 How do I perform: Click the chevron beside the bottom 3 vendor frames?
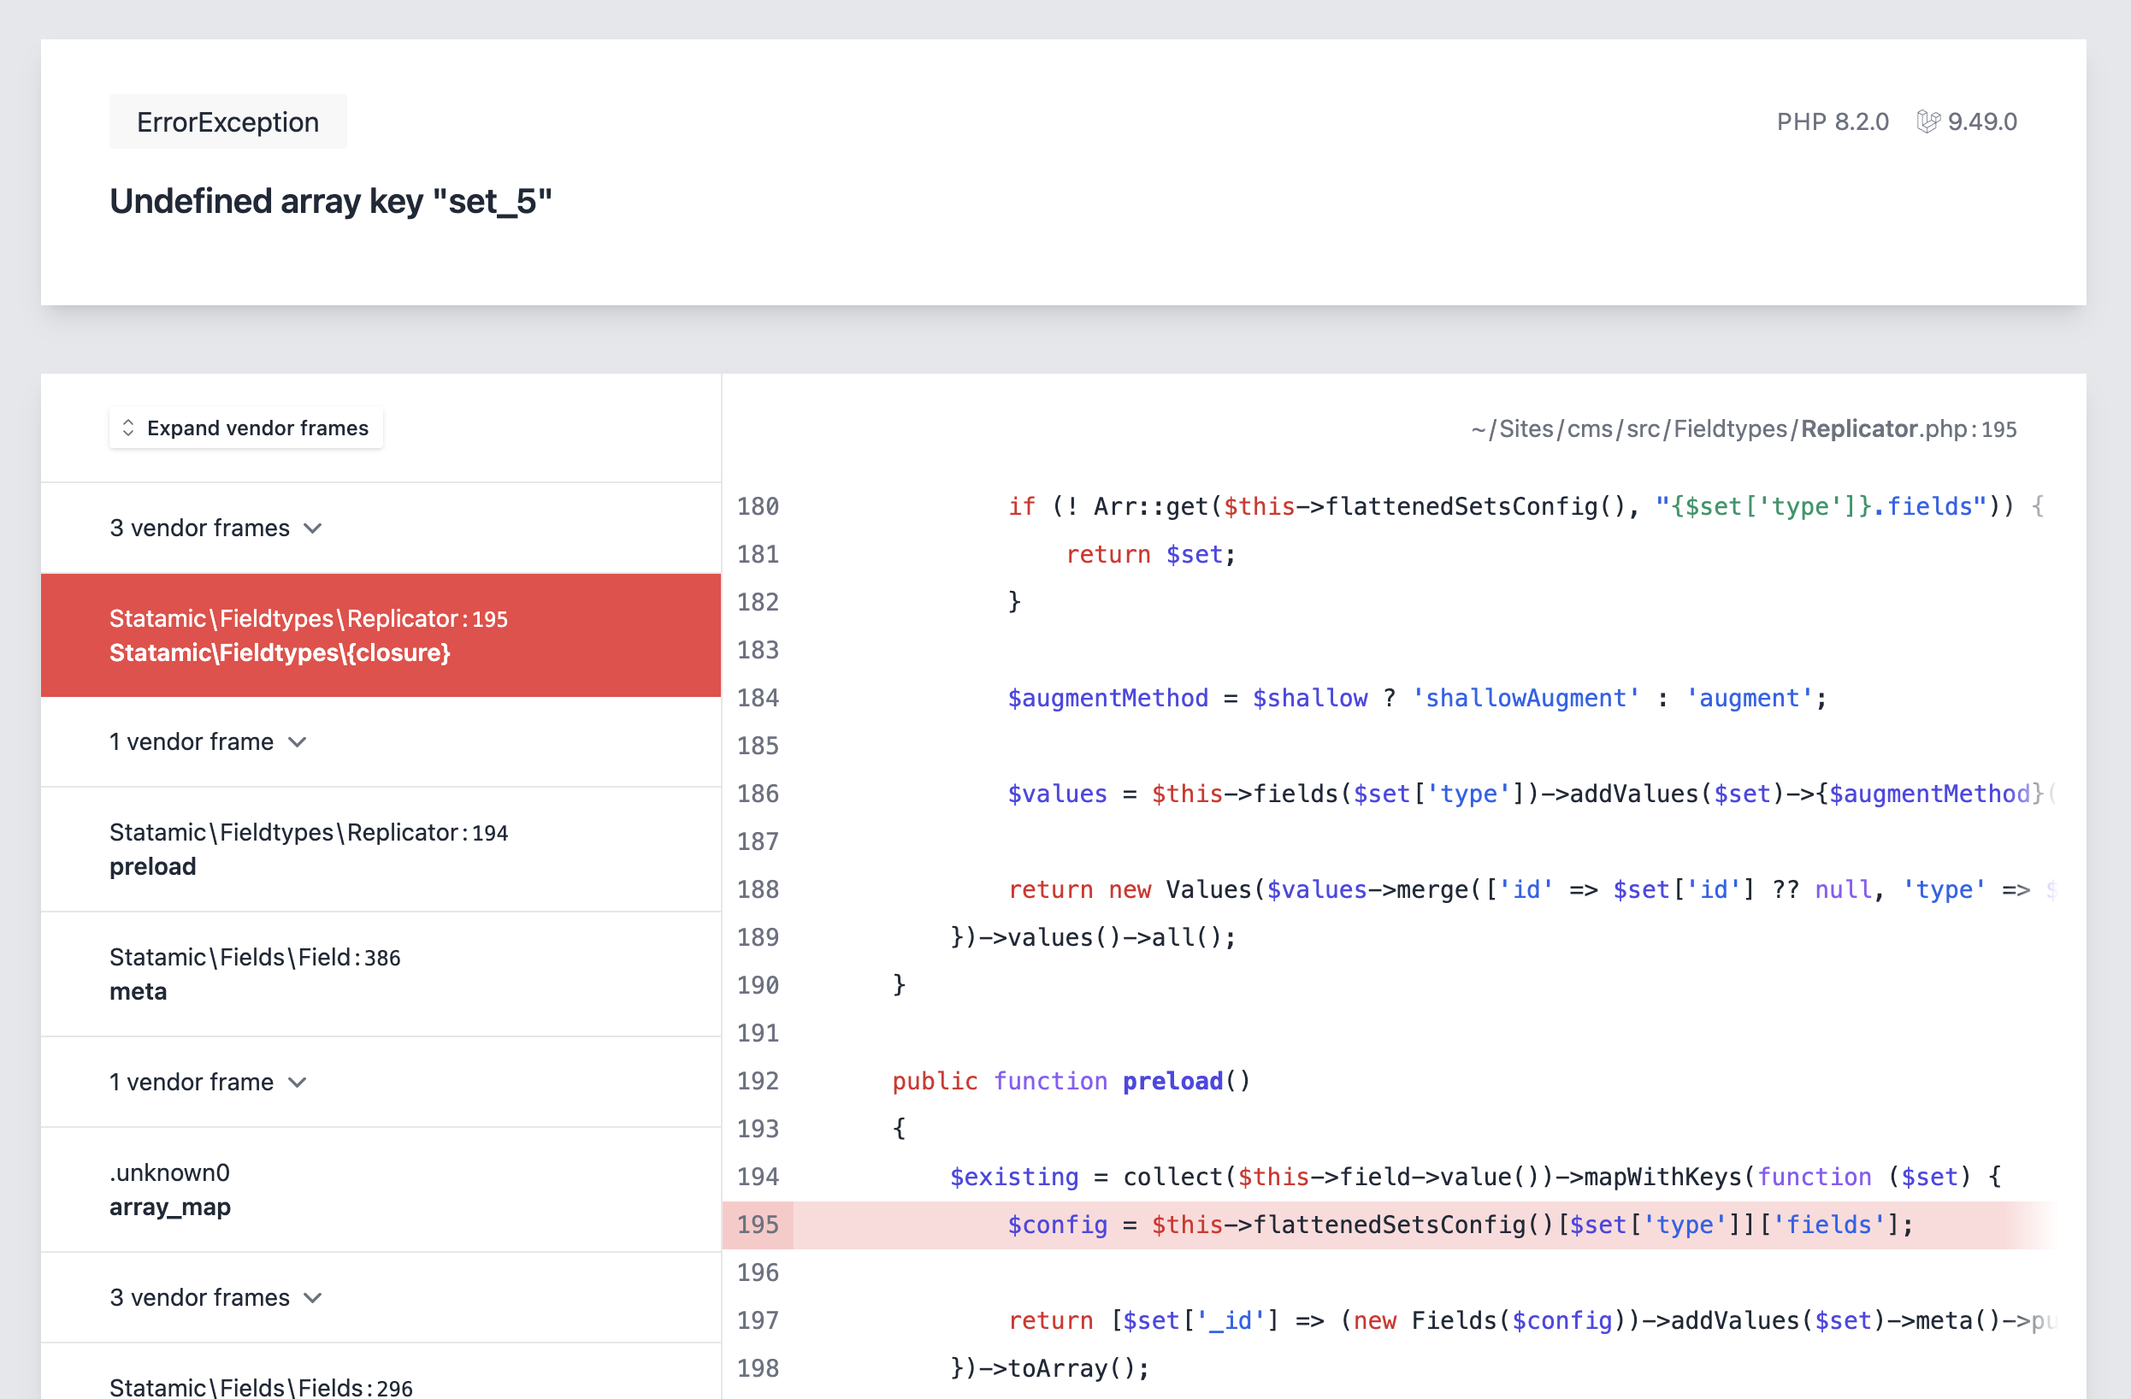point(313,1297)
